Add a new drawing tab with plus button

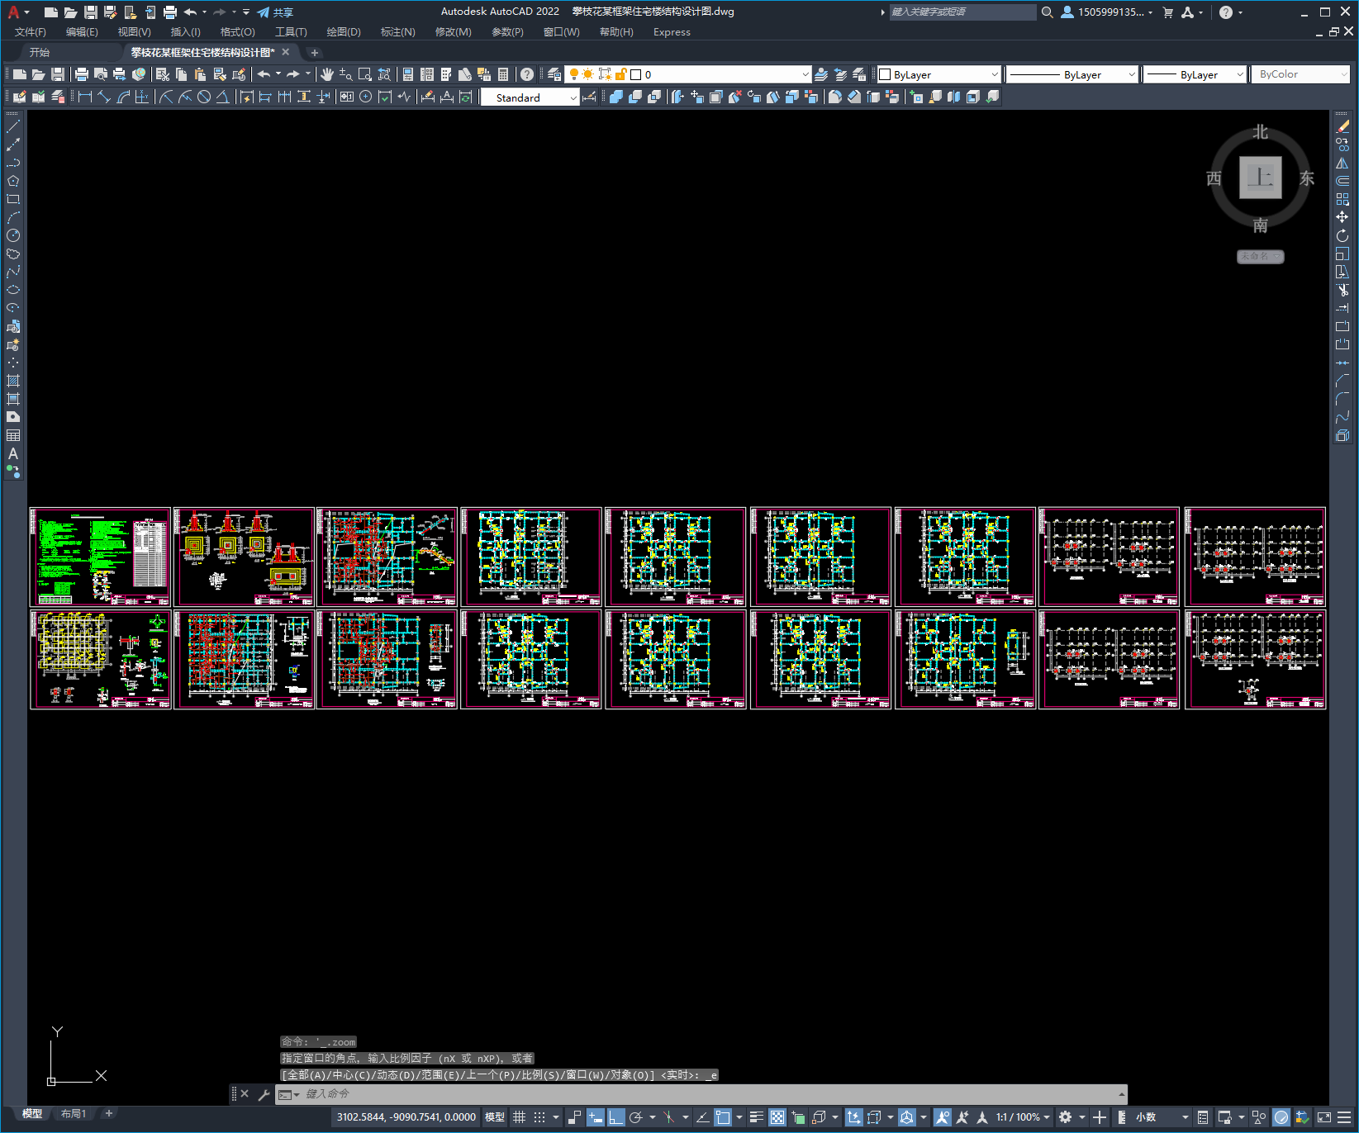[315, 53]
